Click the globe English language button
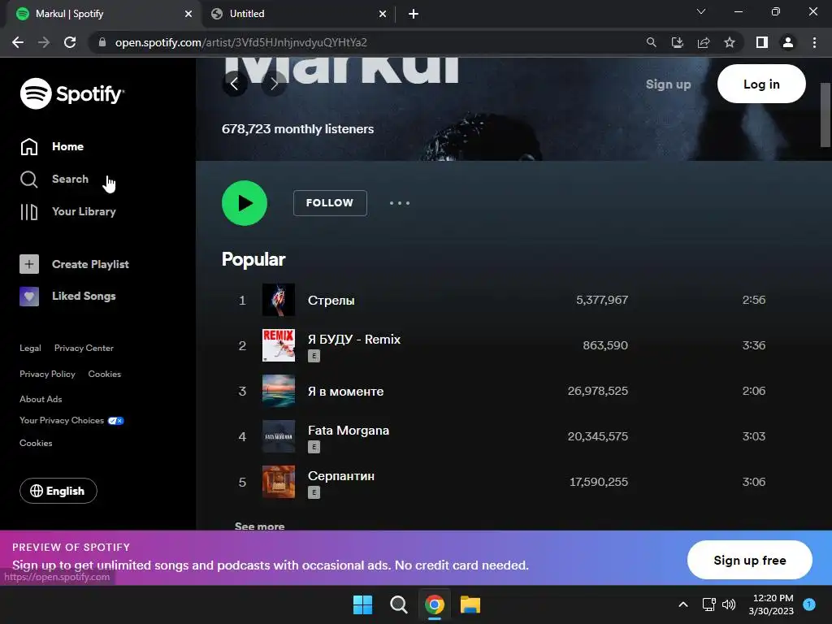 [58, 491]
